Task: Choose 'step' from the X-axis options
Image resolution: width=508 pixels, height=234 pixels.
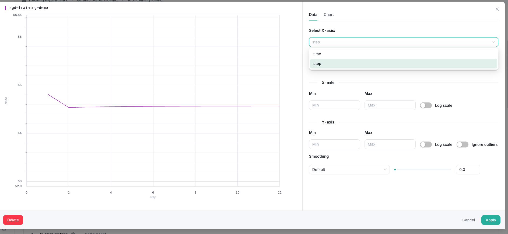Action: coord(403,64)
